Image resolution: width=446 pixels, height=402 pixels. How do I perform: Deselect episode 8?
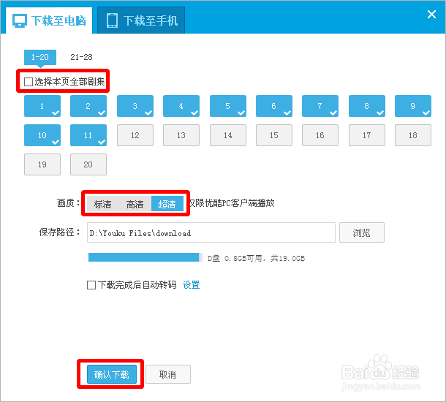[367, 106]
